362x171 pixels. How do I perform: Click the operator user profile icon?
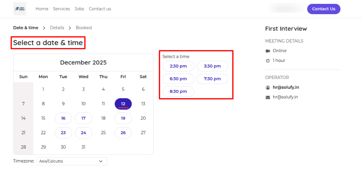coord(268,87)
